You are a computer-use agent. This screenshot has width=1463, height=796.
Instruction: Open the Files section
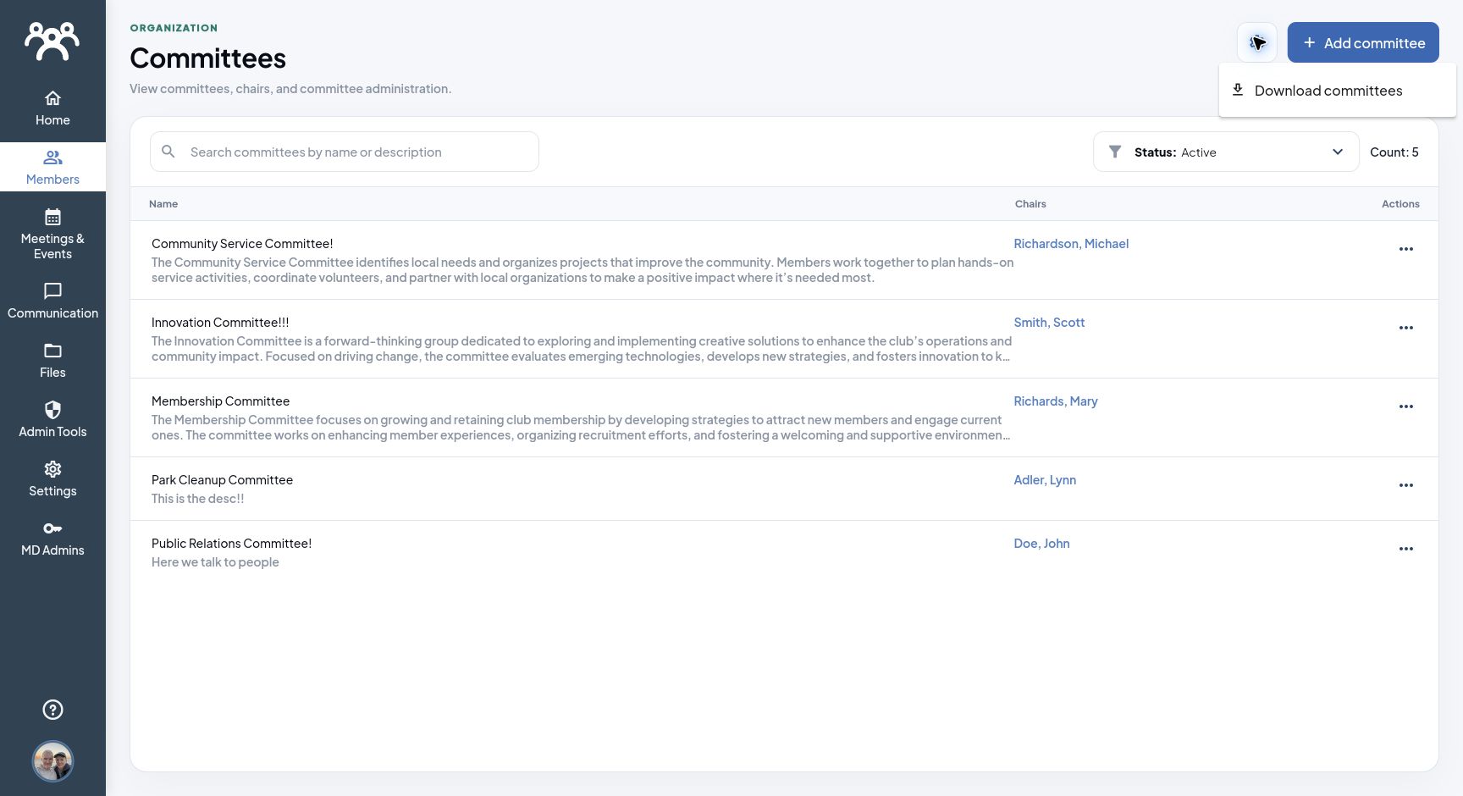pyautogui.click(x=52, y=361)
